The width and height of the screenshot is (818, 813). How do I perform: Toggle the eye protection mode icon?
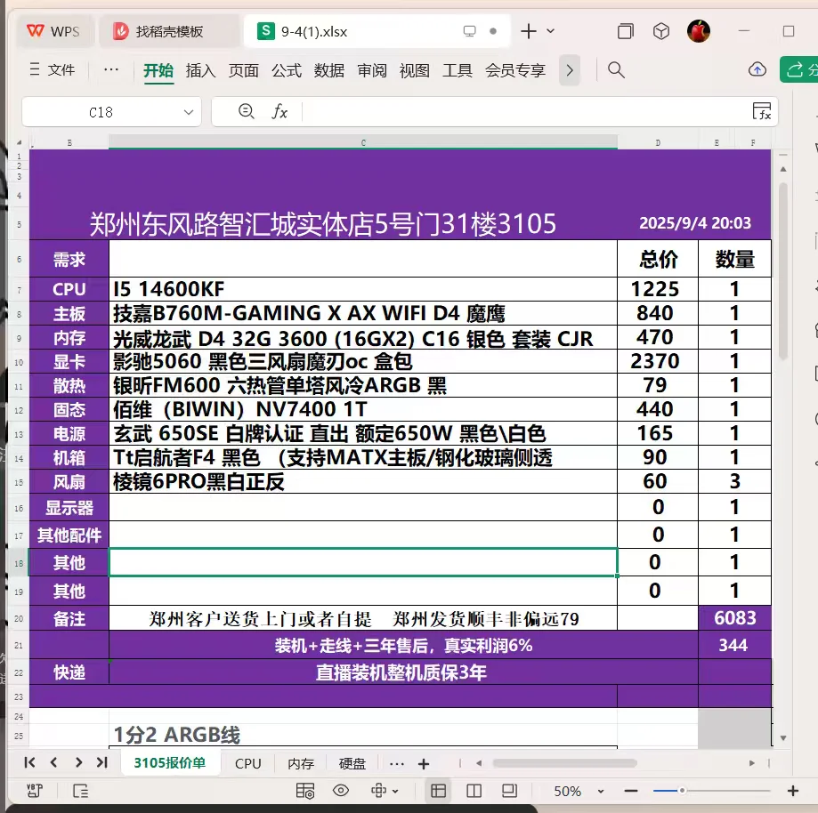pos(341,791)
